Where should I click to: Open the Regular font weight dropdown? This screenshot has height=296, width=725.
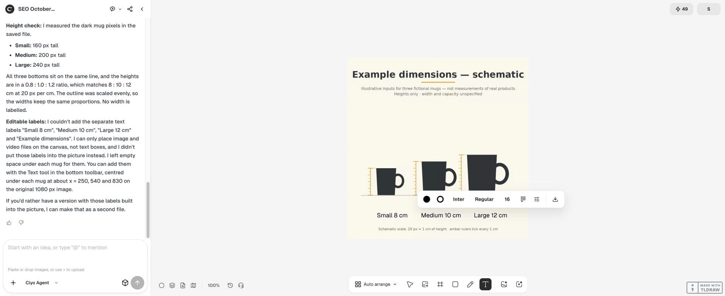coord(484,199)
